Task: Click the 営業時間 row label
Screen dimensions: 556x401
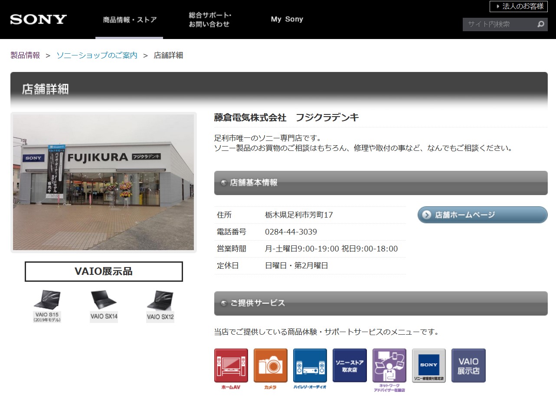Action: coord(232,249)
